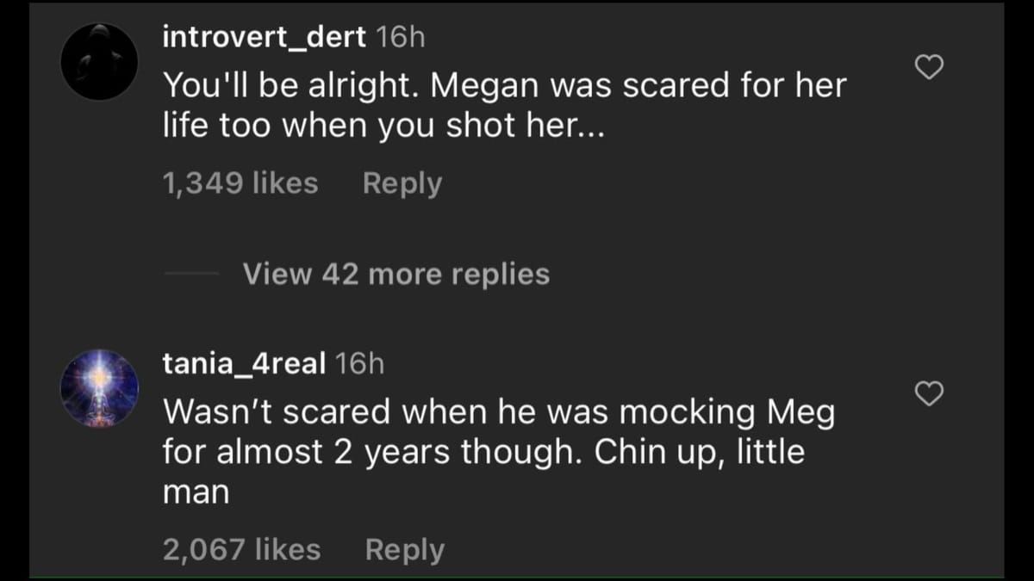The width and height of the screenshot is (1034, 581).
Task: Reply to introvert_dert's comment
Action: point(402,182)
